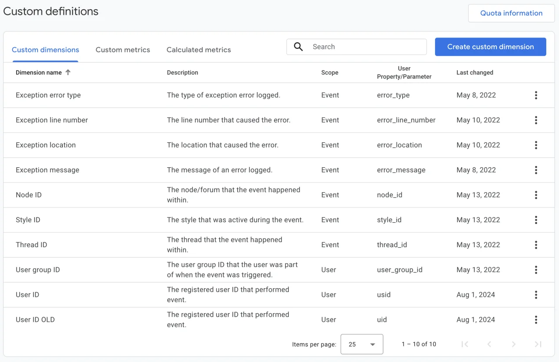Image resolution: width=559 pixels, height=362 pixels.
Task: Switch to the Calculated metrics tab
Action: click(199, 50)
